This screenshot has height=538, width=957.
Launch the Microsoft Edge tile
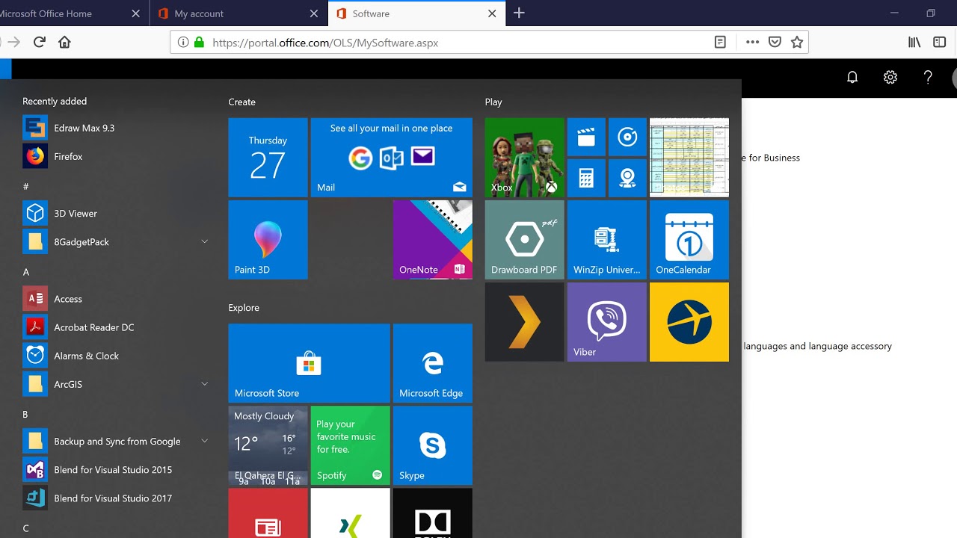click(x=433, y=363)
